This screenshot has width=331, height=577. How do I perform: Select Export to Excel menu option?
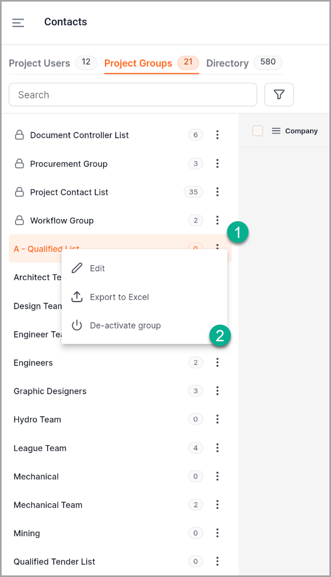pyautogui.click(x=119, y=297)
